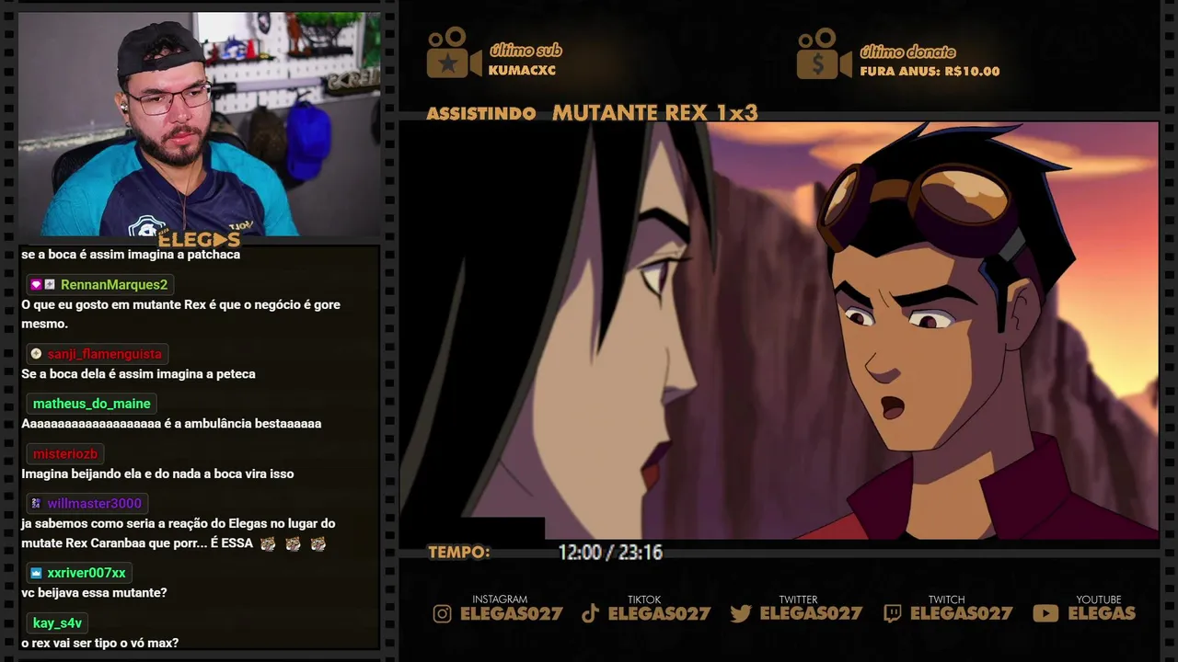Click message "ja sabemos como seria a reação"

click(178, 533)
